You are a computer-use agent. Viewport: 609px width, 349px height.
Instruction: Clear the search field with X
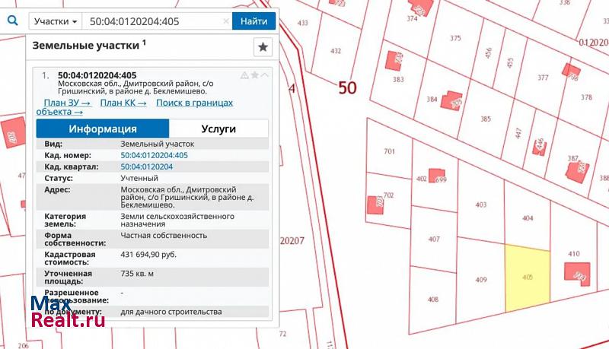point(226,21)
